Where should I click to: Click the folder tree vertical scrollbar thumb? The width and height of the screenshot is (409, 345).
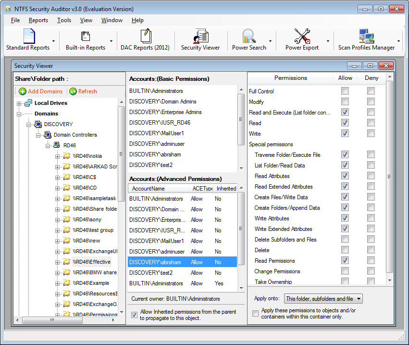tap(121, 154)
